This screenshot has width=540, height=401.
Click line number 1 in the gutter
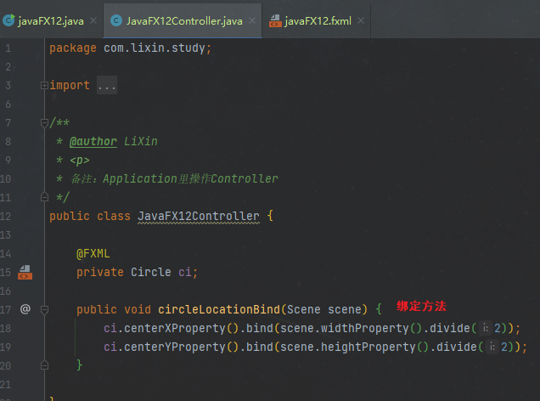click(x=8, y=48)
